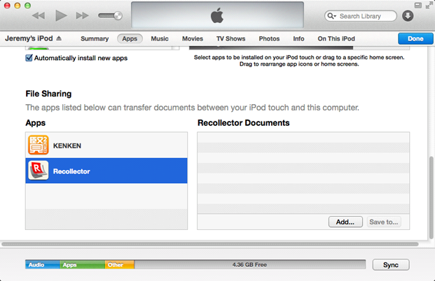Click the Audio capacity bar segment
This screenshot has height=281, width=435.
point(43,265)
